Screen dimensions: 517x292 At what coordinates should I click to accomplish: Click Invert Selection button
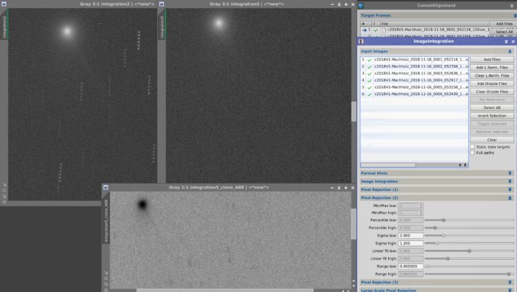(x=492, y=115)
